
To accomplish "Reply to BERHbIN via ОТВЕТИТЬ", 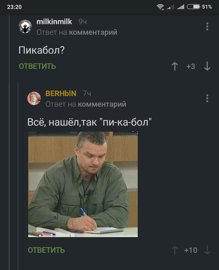I will click(x=46, y=250).
